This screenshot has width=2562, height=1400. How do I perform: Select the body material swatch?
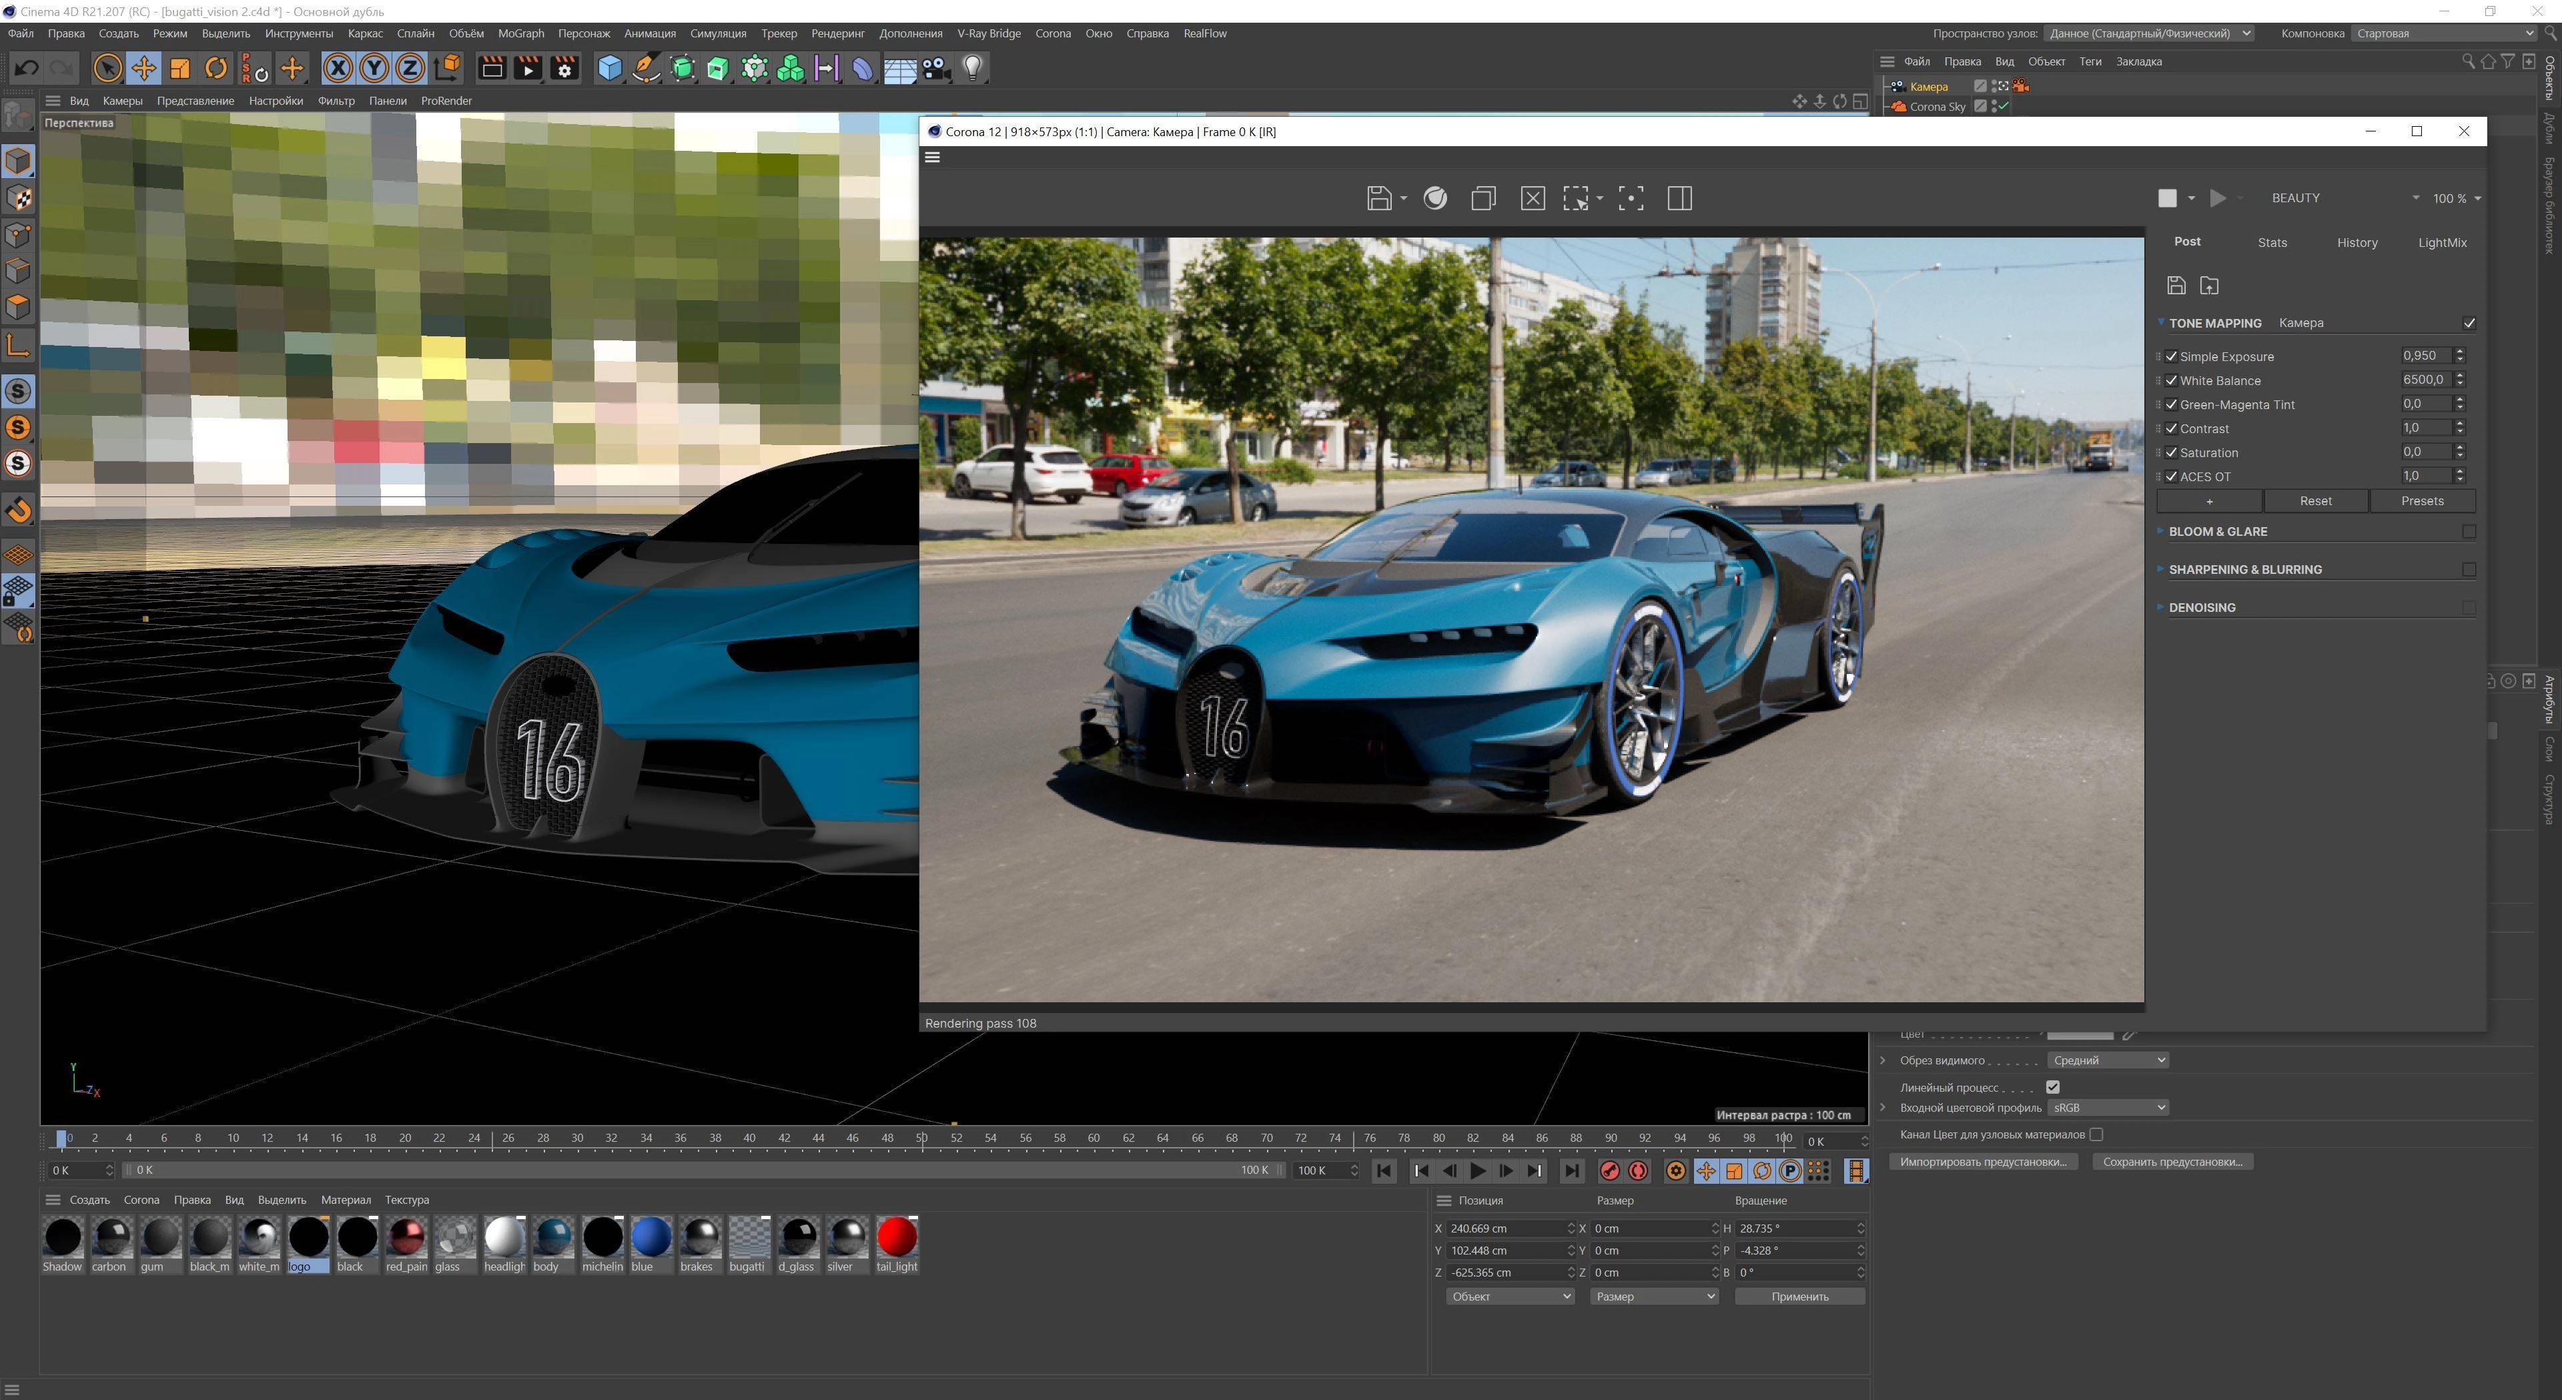(553, 1237)
